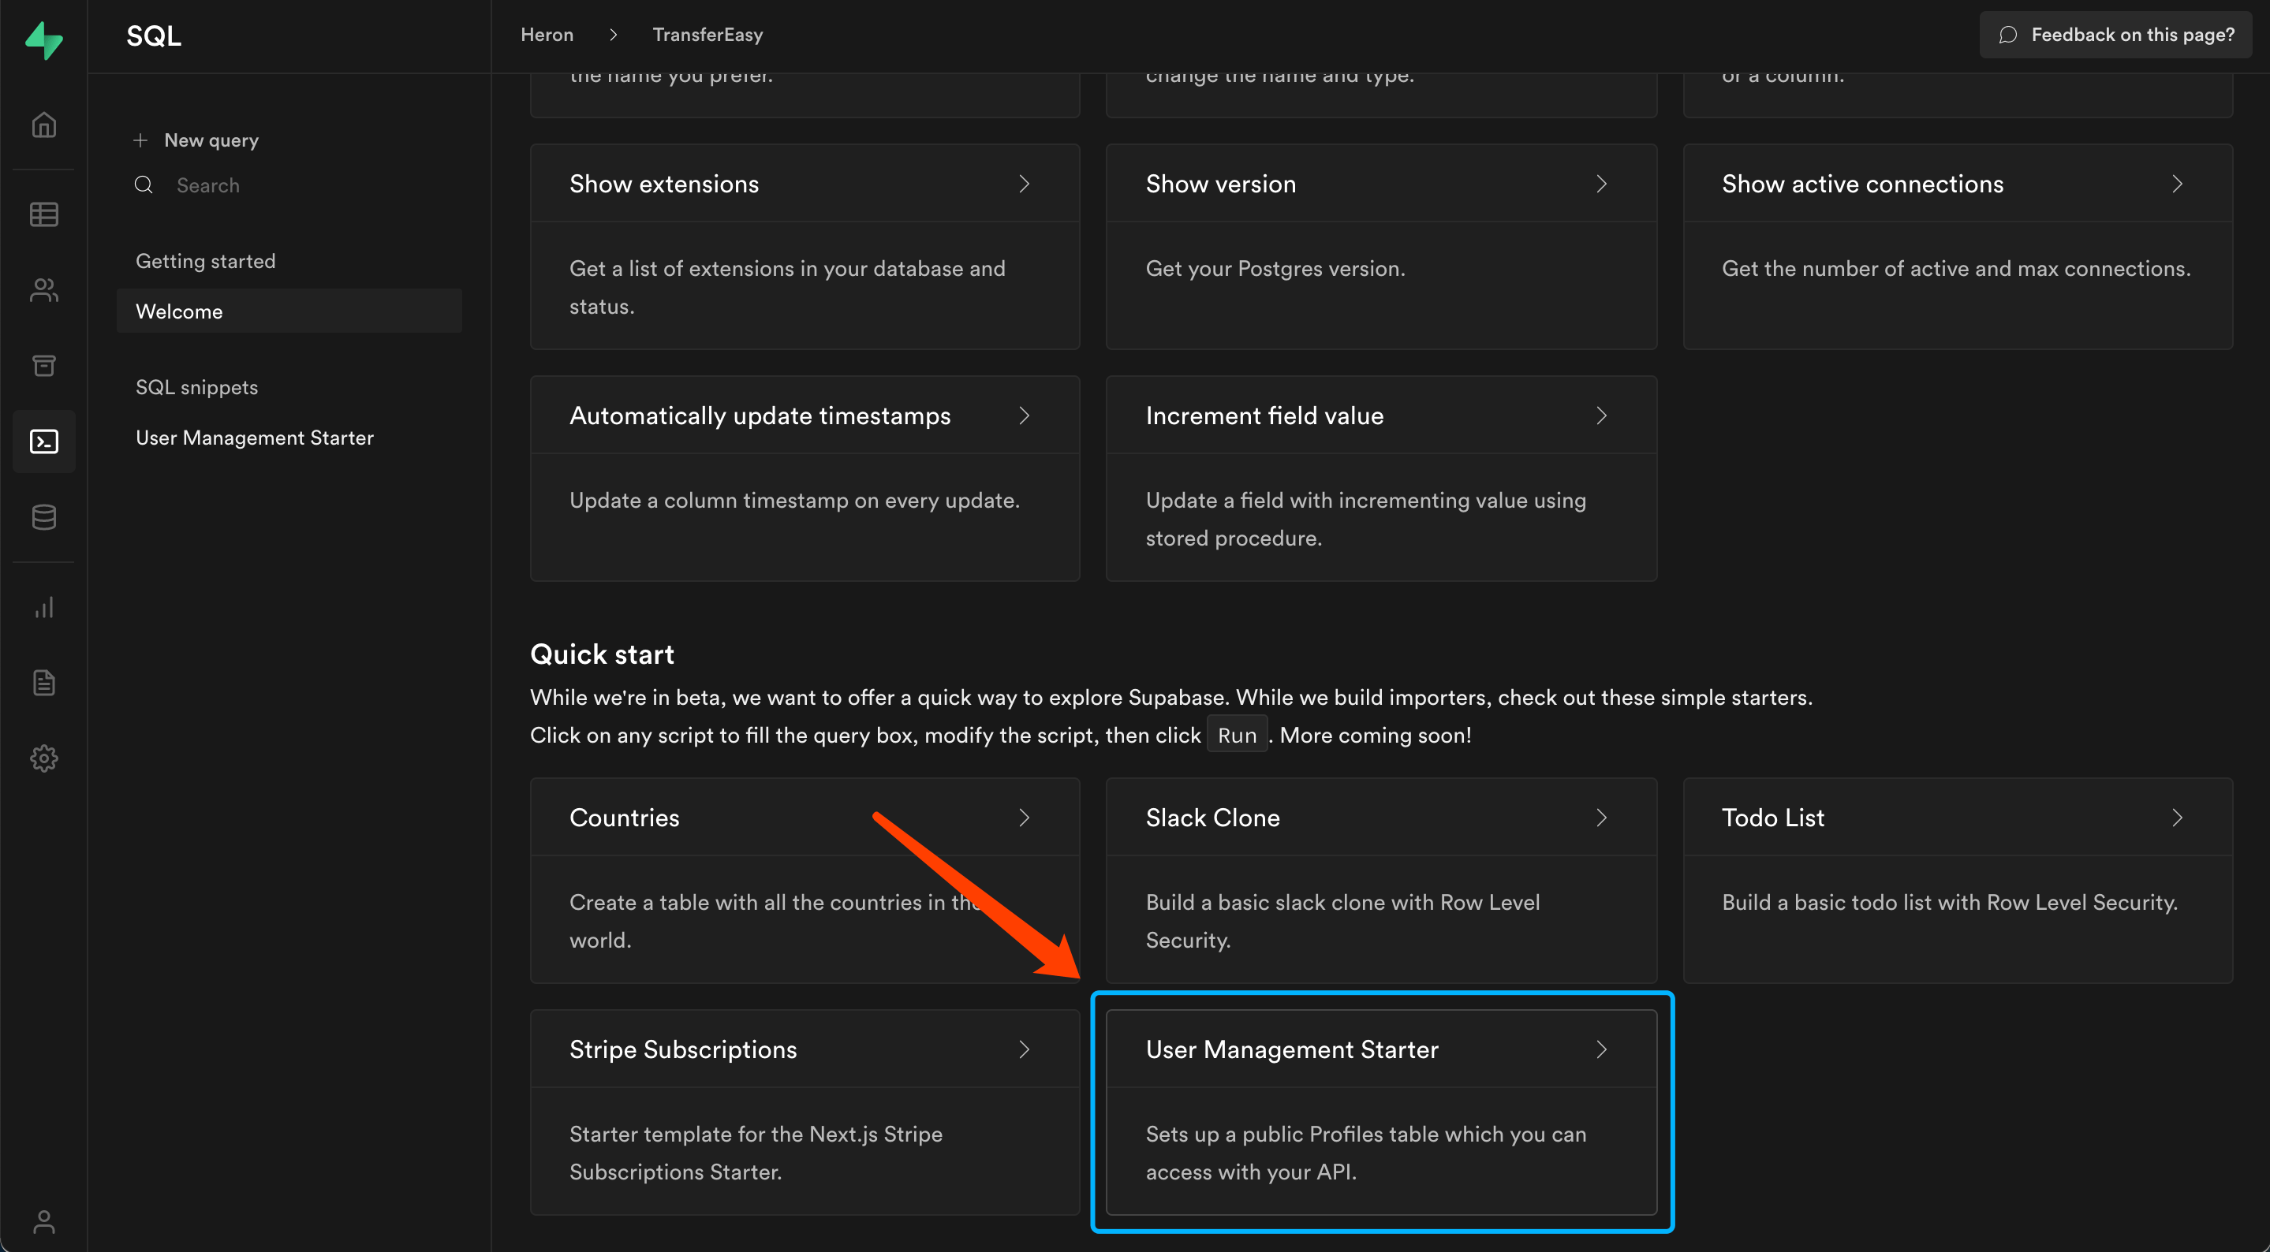The image size is (2270, 1252).
Task: Expand the Show extensions card chevron
Action: pyautogui.click(x=1024, y=183)
